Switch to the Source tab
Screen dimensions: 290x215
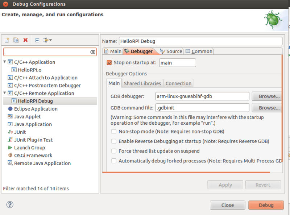click(x=171, y=51)
